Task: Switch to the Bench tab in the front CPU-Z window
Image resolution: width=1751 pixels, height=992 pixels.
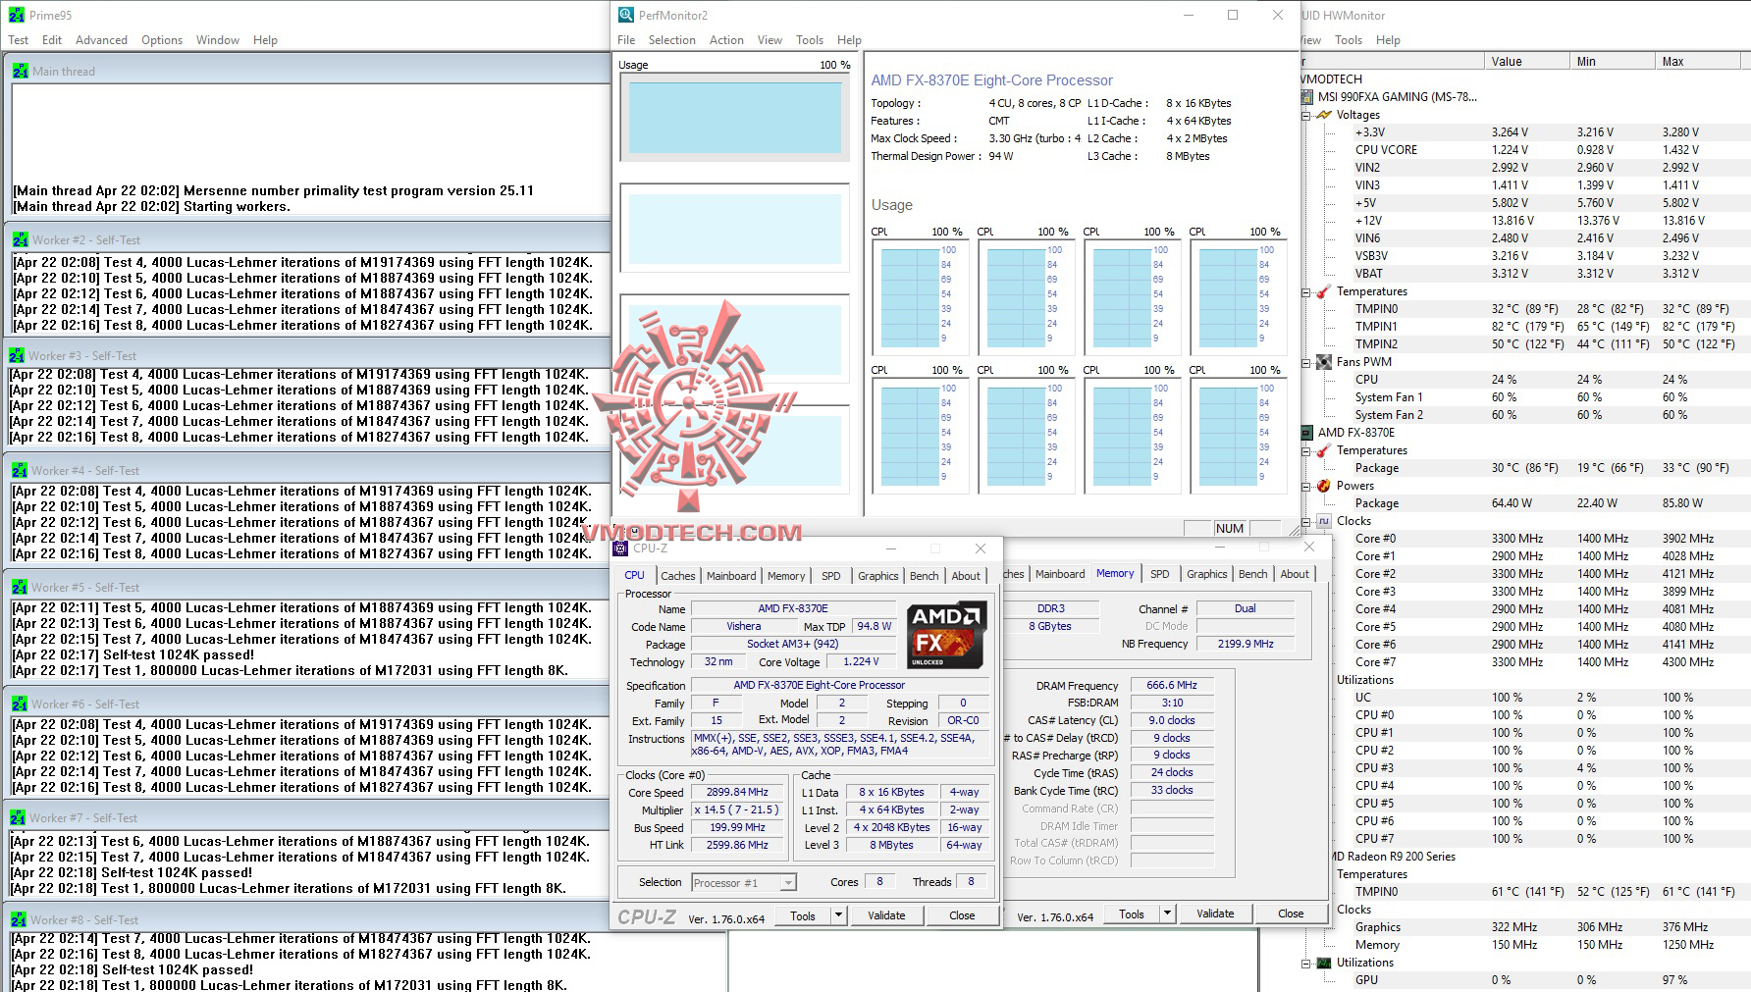Action: tap(925, 576)
